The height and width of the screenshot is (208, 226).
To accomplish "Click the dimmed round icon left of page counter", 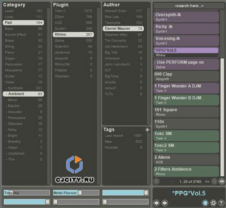I will point(157,181).
